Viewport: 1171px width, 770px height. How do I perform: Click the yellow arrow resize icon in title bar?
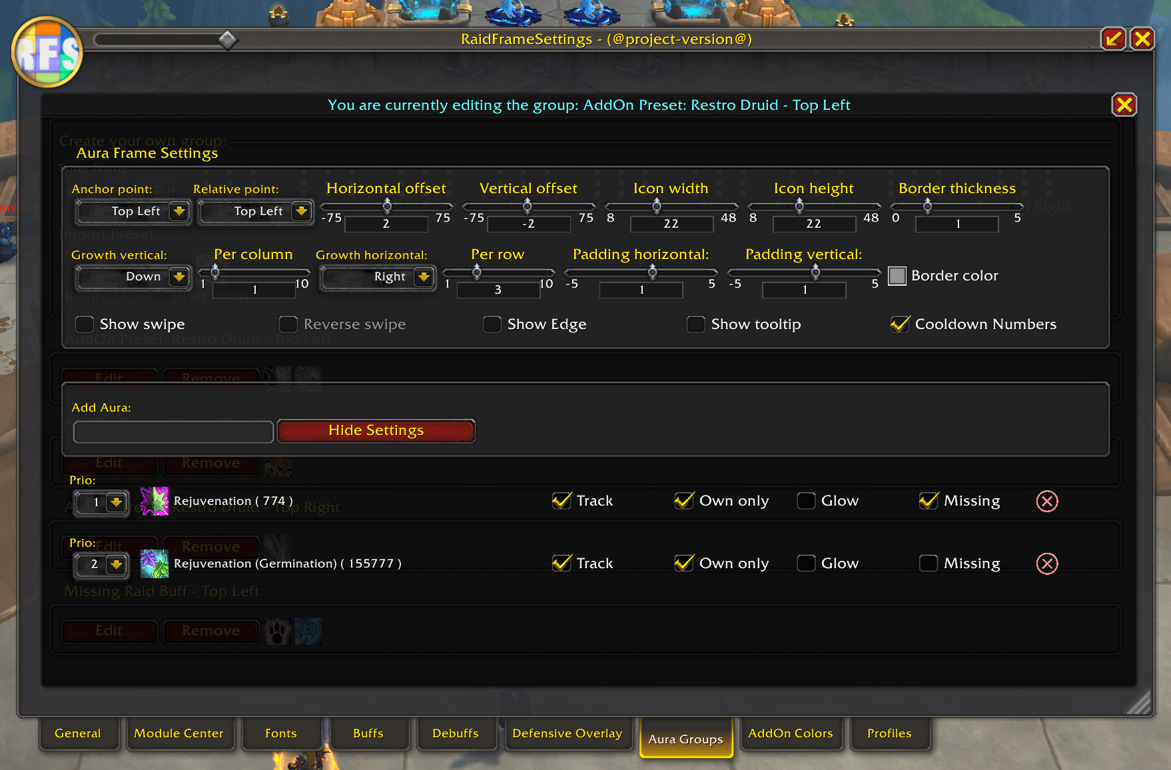tap(1112, 39)
